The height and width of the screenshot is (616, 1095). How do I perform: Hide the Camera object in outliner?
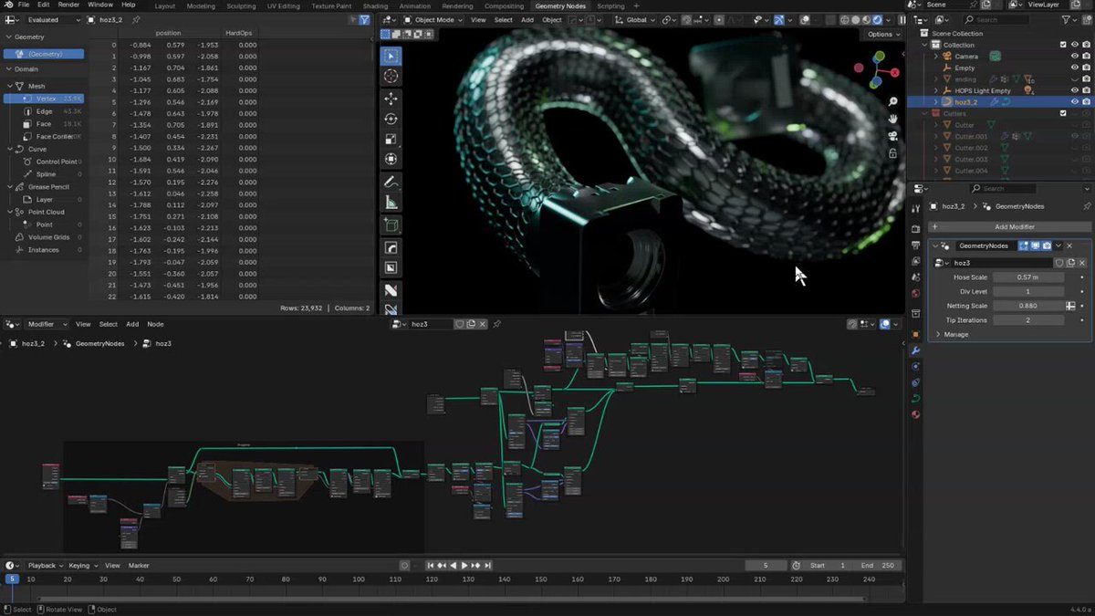[1074, 56]
